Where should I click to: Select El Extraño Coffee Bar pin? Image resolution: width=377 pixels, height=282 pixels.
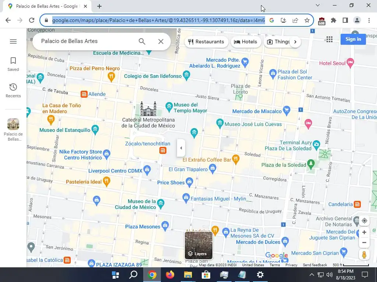point(236,160)
